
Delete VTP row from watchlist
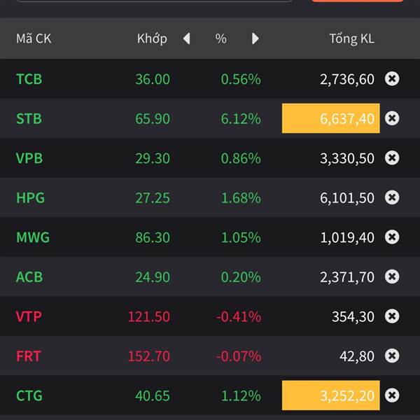point(392,316)
